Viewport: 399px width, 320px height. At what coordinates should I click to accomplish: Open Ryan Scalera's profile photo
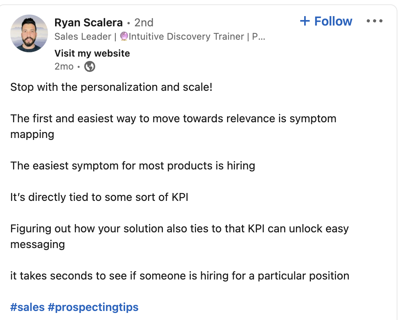coord(29,33)
